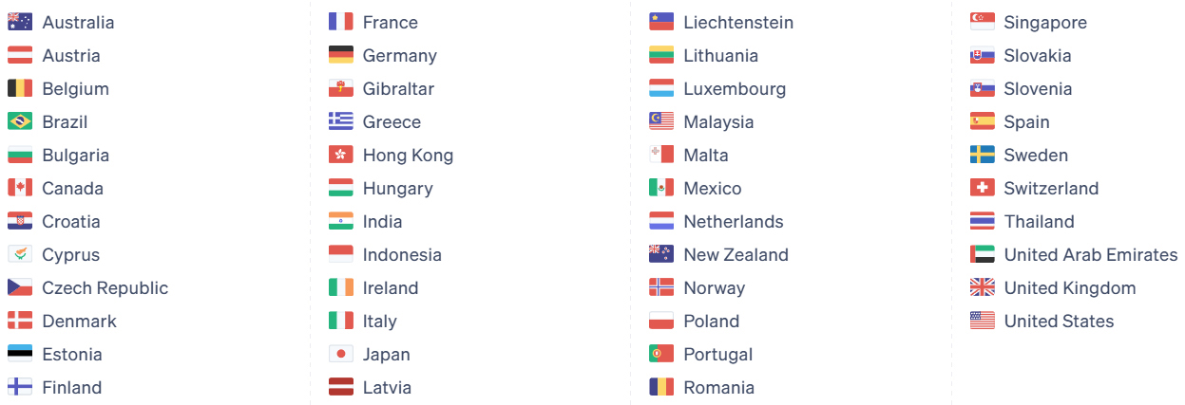This screenshot has width=1185, height=405.
Task: Click the Singapore flag icon
Action: (983, 22)
